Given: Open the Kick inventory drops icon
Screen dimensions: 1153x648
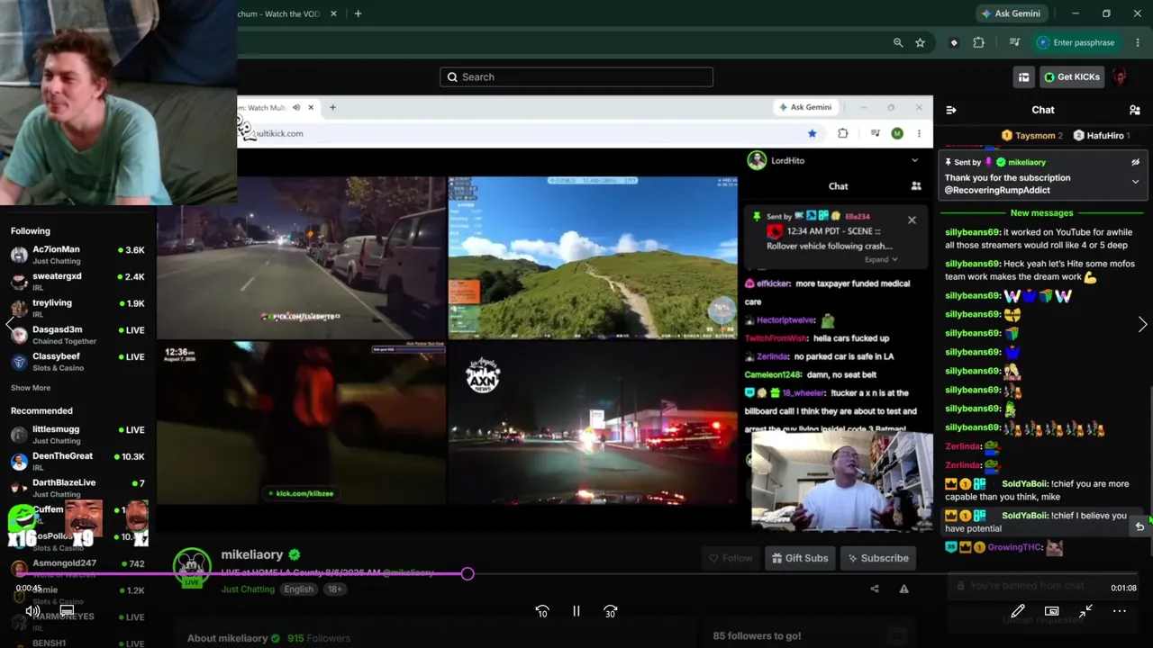Looking at the screenshot, I should [x=1023, y=77].
